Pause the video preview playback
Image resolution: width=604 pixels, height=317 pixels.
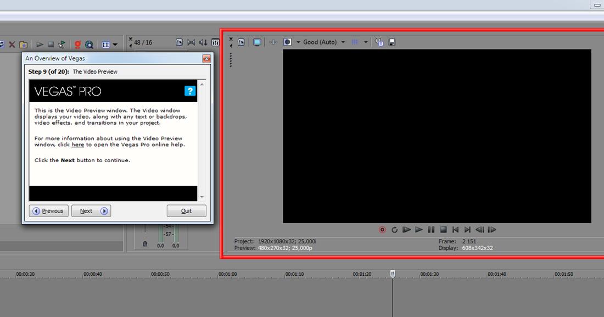tap(431, 230)
